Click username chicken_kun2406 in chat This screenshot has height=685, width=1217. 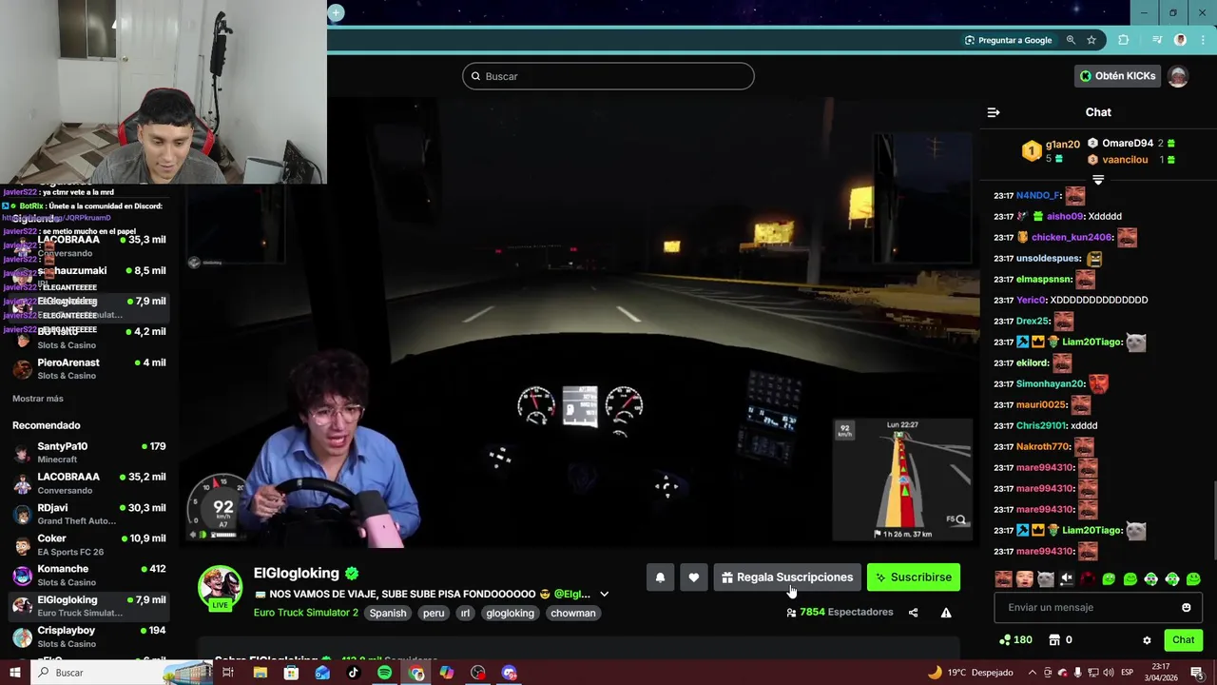1072,238
